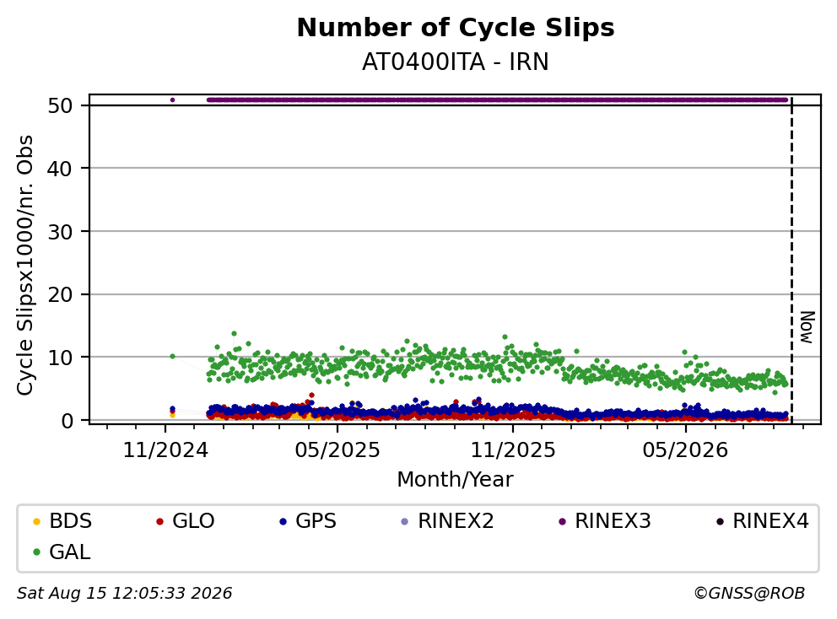The height and width of the screenshot is (619, 837).
Task: Click the AT0400ITA - IRN subtitle
Action: point(456,62)
